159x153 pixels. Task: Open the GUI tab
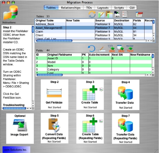132,8
